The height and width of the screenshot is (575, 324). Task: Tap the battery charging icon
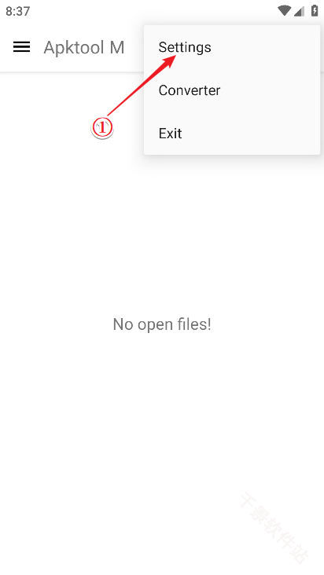(x=315, y=11)
